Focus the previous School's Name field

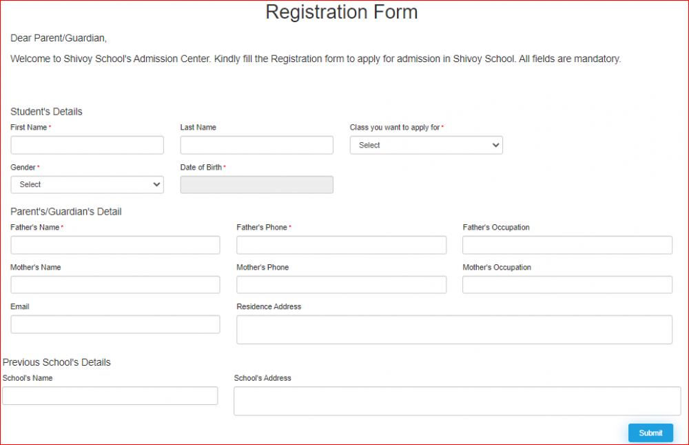pyautogui.click(x=110, y=395)
